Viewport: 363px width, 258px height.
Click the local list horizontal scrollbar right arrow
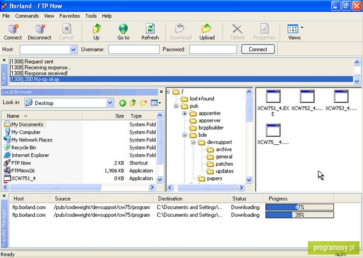click(x=152, y=187)
